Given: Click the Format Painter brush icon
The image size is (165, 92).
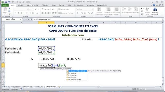Looking at the screenshot, I should [x=9, y=14].
